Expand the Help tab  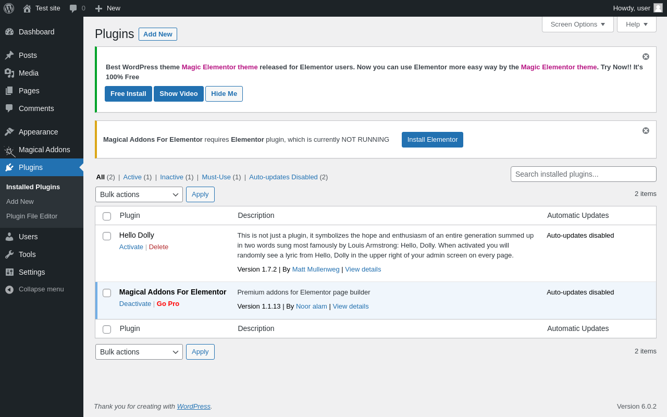tap(636, 24)
